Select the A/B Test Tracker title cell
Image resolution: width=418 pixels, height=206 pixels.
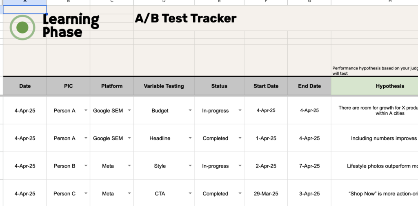point(186,18)
